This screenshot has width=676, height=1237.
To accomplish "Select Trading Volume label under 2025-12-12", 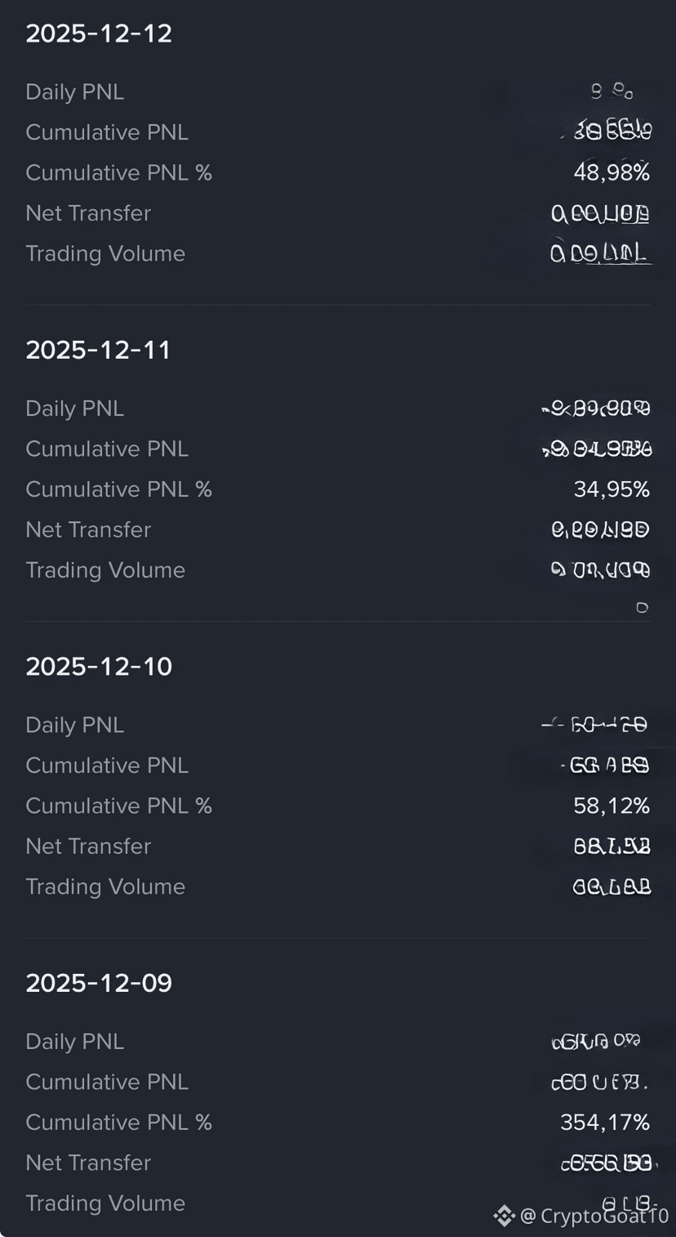I will [x=105, y=253].
